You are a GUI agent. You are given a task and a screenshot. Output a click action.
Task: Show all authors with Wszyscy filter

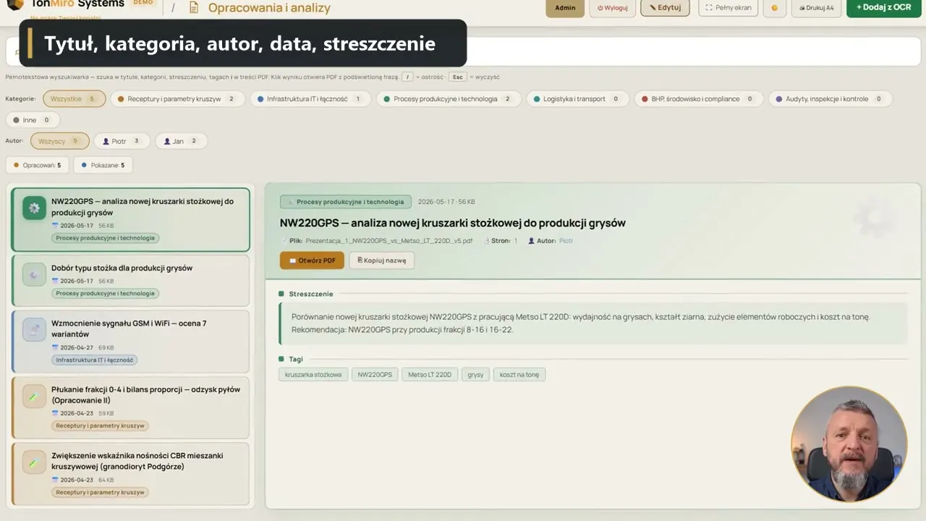pos(60,141)
